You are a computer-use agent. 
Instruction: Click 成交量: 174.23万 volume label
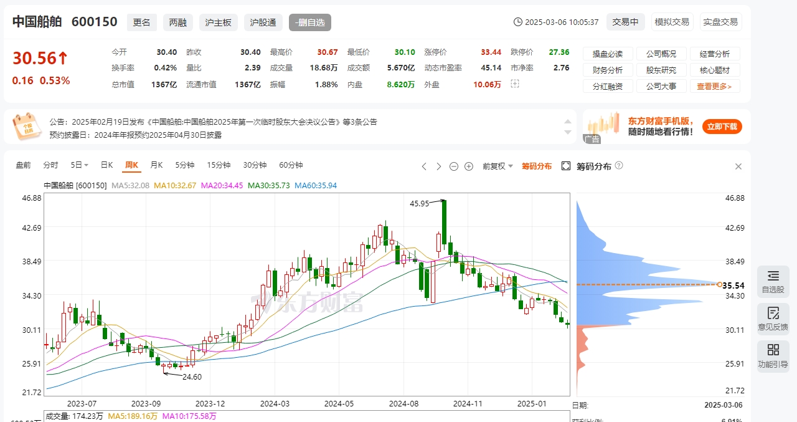coord(74,416)
